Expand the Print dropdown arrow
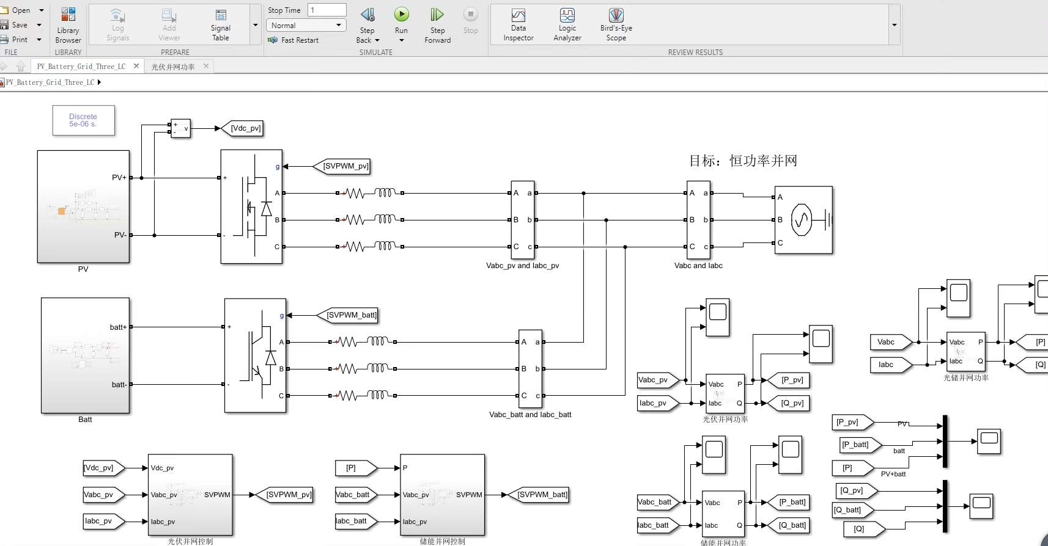This screenshot has width=1048, height=546. (39, 40)
